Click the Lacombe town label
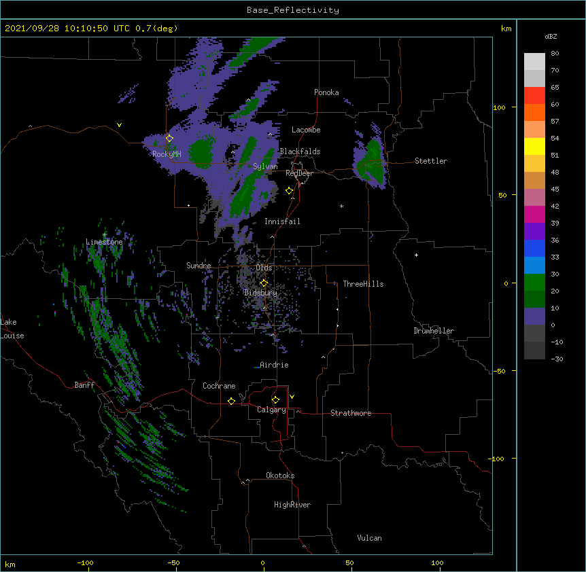 point(306,130)
